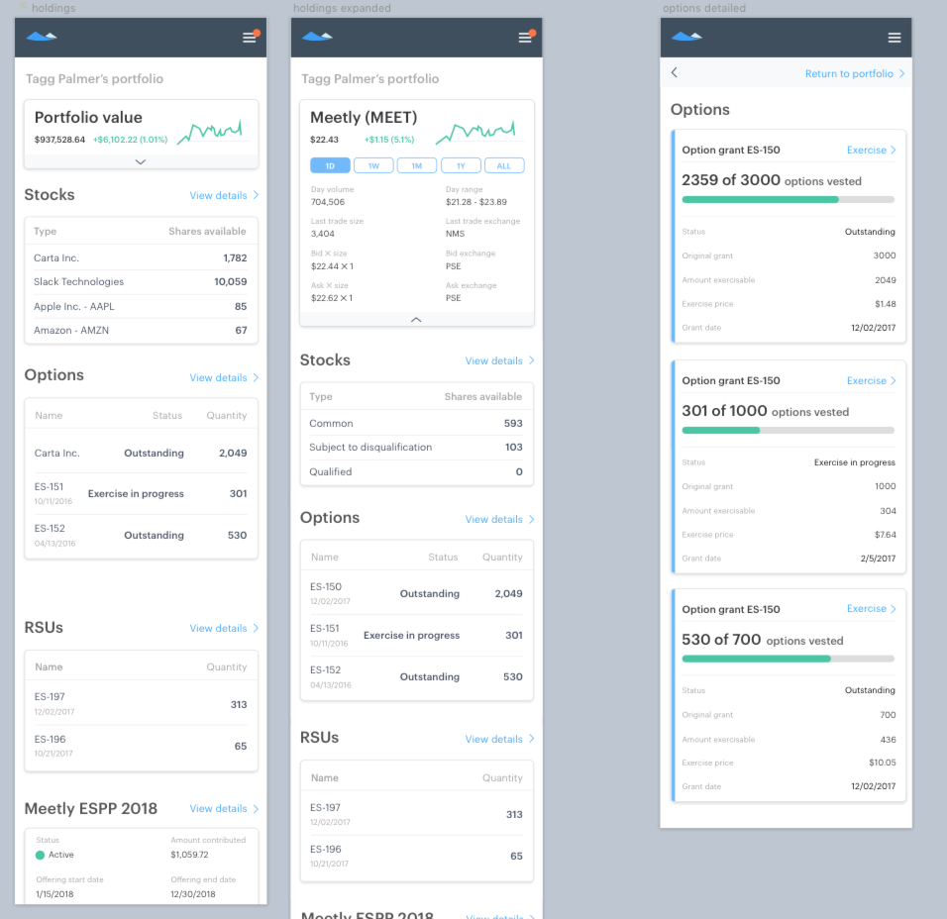Viewport: 947px width, 919px height.
Task: Click Shares available header in holdings Stocks table
Action: 207,232
